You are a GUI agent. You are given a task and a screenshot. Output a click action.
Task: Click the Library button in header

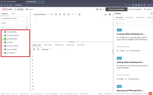tap(30, 9)
